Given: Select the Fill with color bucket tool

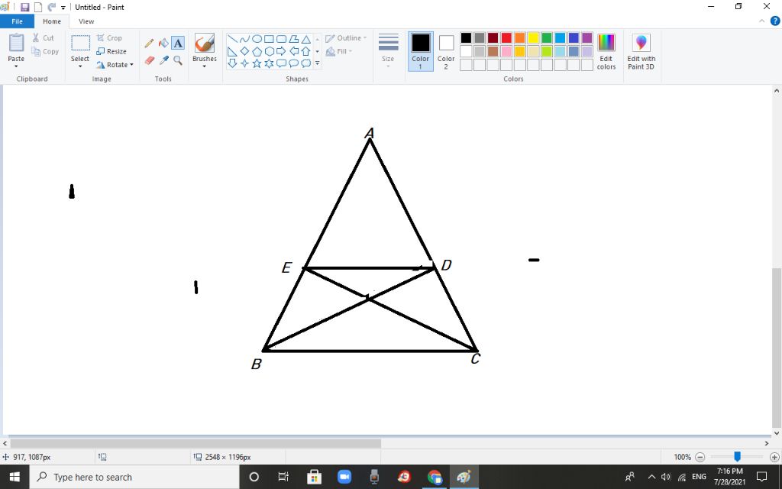Looking at the screenshot, I should pyautogui.click(x=163, y=44).
